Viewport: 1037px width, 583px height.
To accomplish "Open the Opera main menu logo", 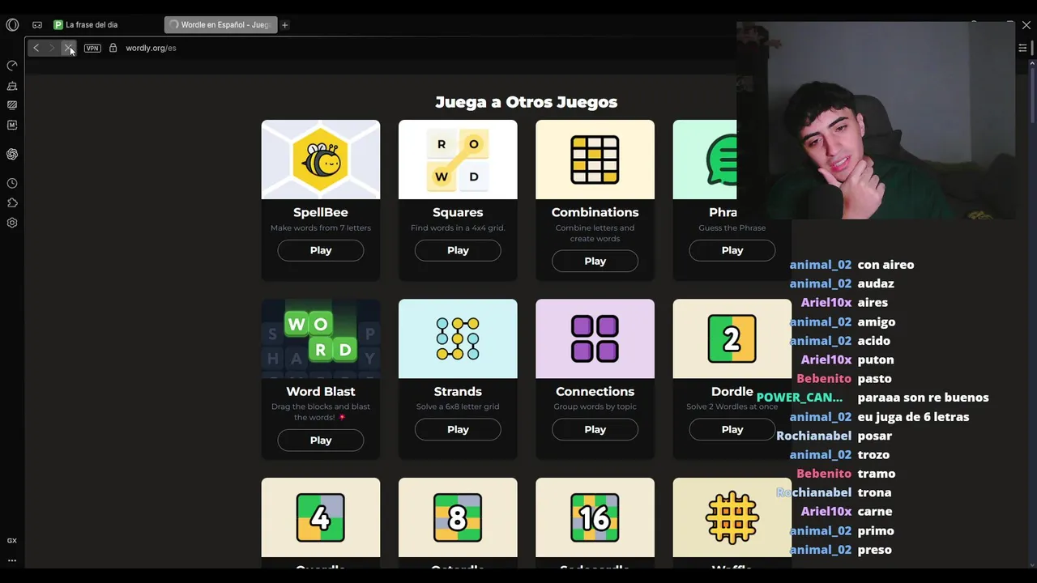I will click(x=12, y=25).
